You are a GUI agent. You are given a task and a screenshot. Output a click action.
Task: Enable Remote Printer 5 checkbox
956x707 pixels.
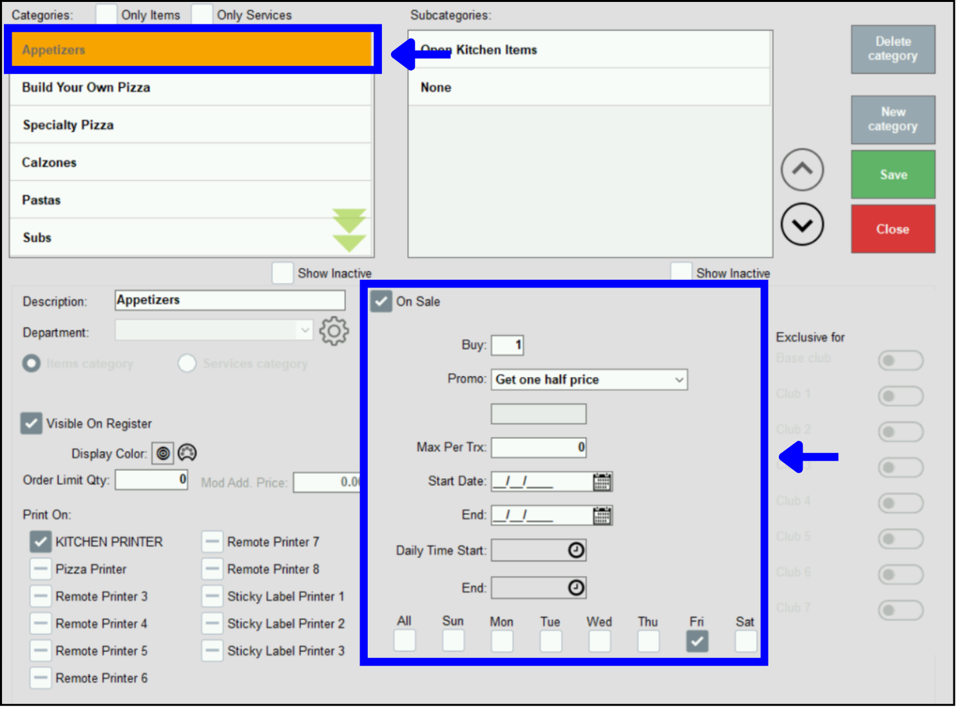pos(41,651)
